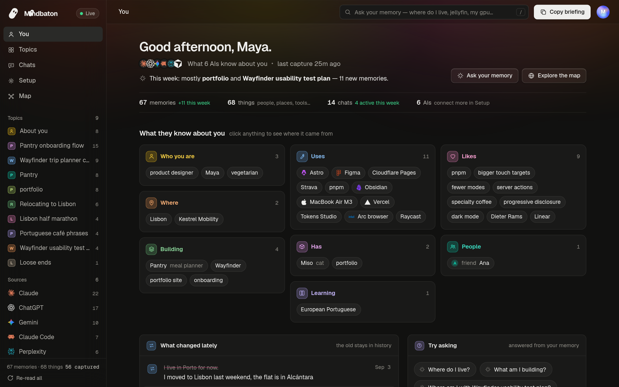Select the Gemini source in sidebar

point(53,322)
